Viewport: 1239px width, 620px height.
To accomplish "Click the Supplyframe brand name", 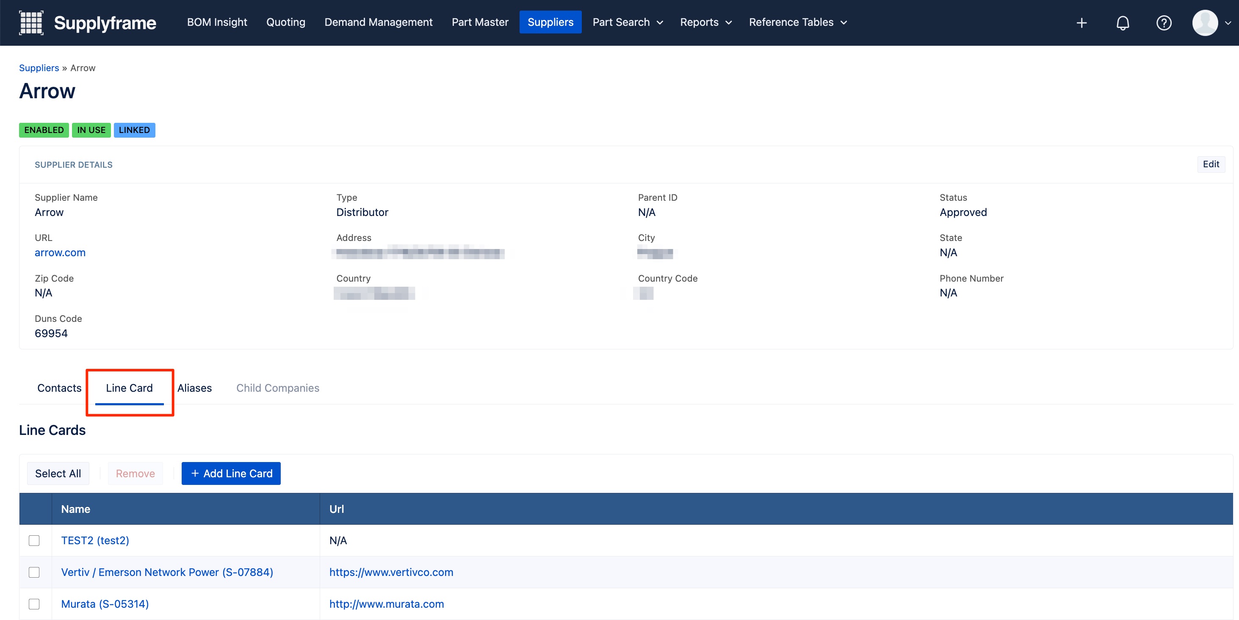I will 105,22.
